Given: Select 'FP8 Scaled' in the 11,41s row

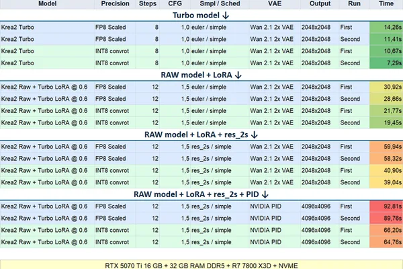Looking at the screenshot, I should [111, 39].
